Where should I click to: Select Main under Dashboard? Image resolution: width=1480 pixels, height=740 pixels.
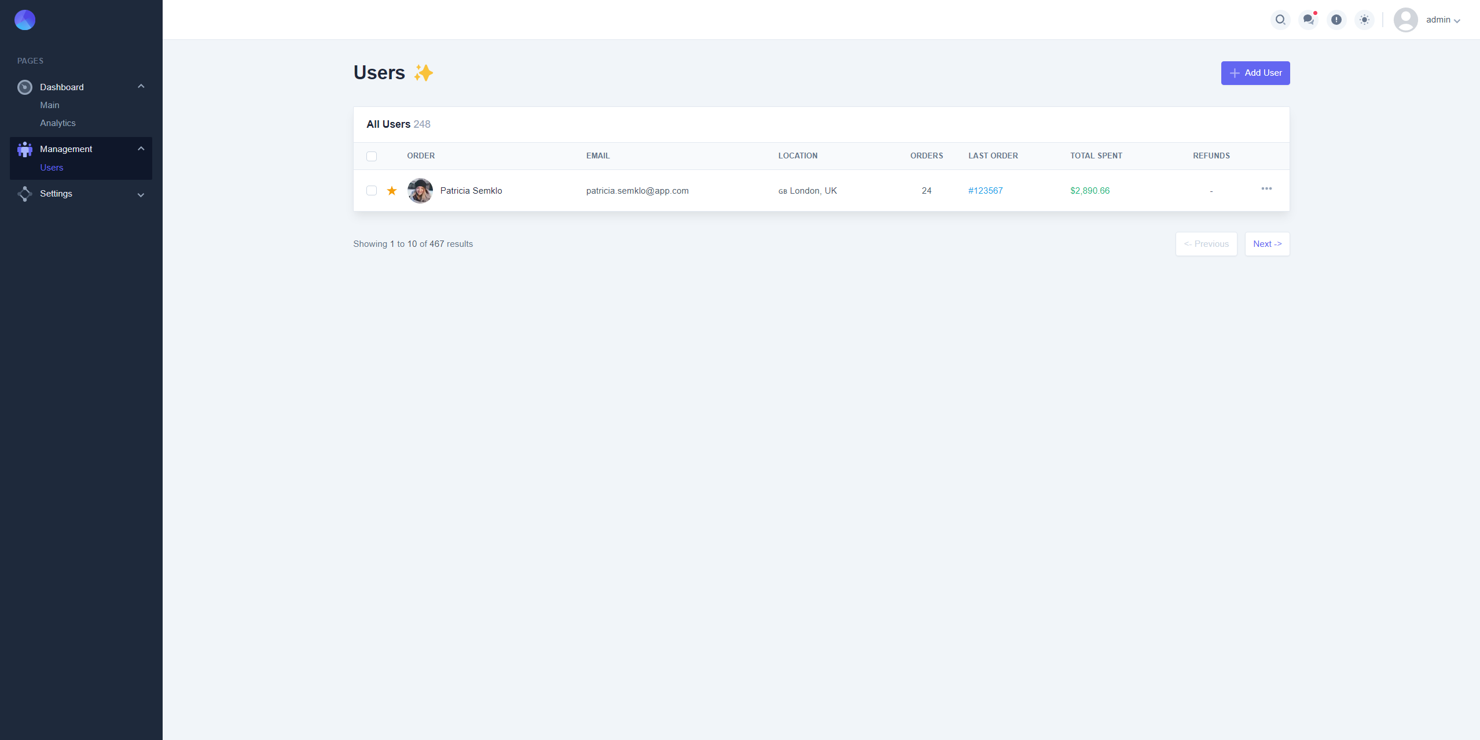point(50,105)
